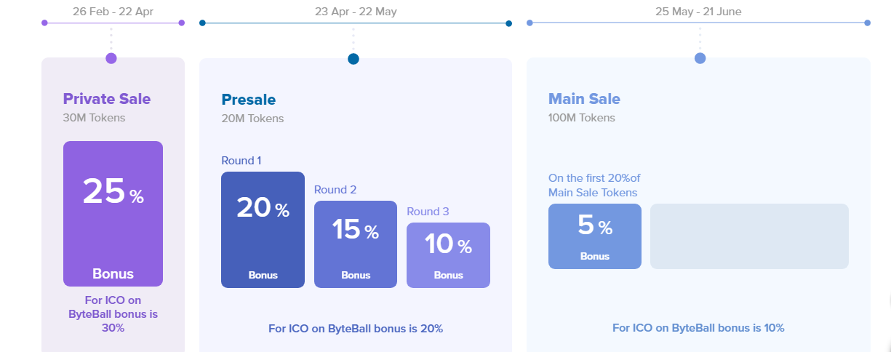The image size is (891, 352).
Task: Select the Round 1 20% Bonus block
Action: coord(263,230)
